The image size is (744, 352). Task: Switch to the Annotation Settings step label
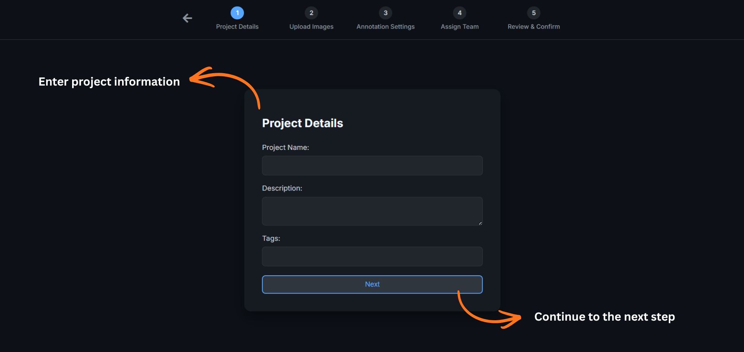tap(385, 27)
